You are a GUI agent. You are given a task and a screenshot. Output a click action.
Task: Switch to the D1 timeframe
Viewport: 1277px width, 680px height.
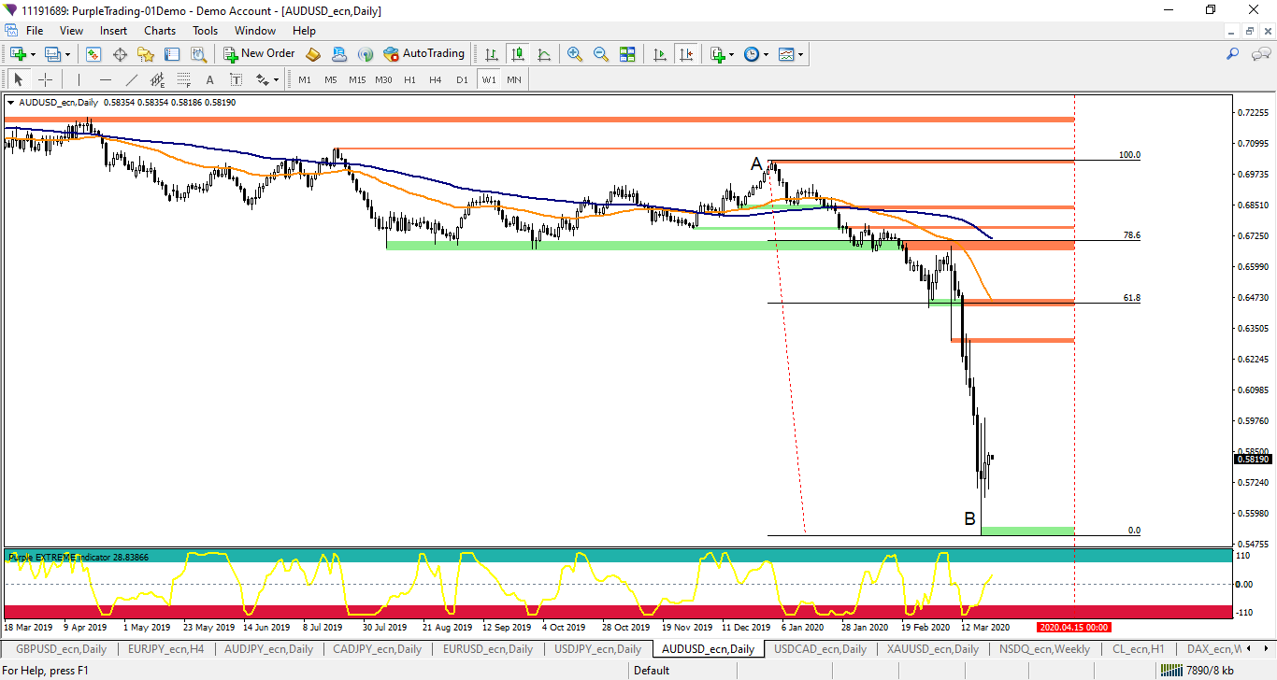tap(462, 79)
